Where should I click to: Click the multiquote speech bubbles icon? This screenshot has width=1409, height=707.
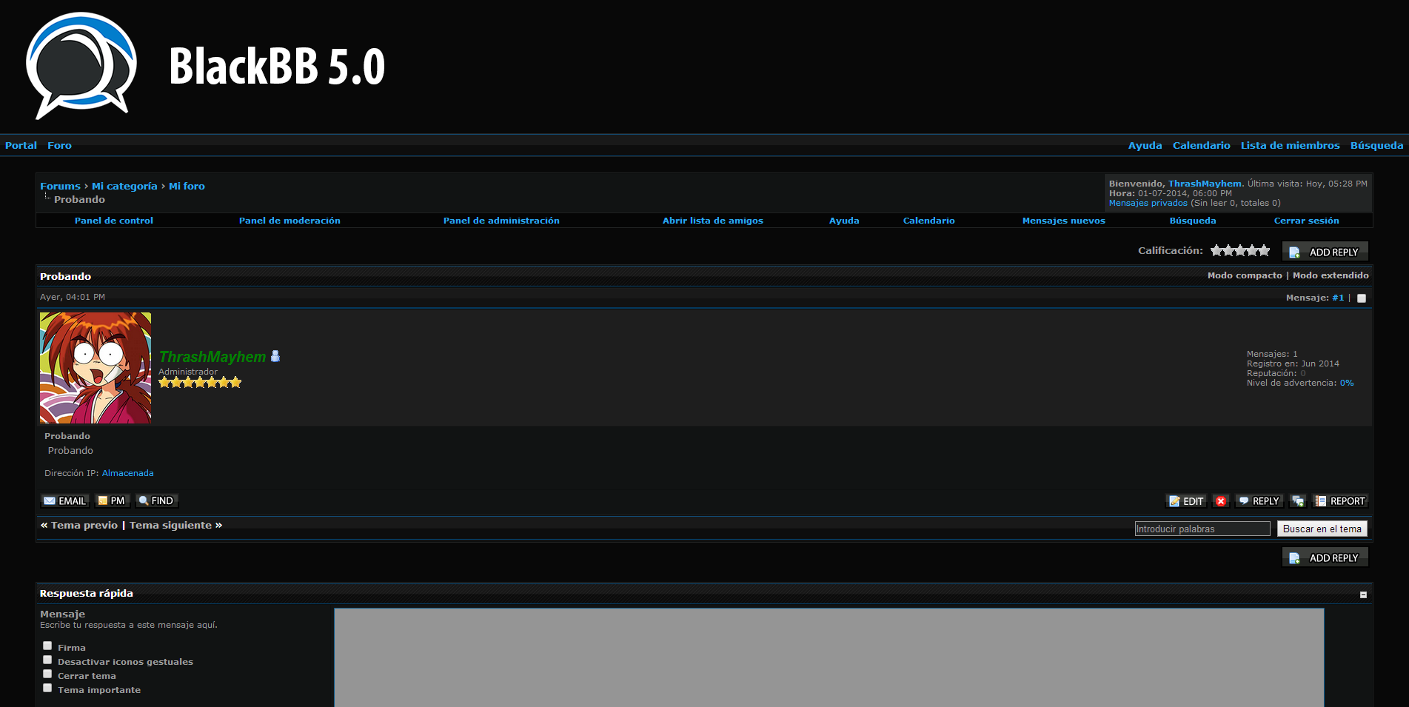pyautogui.click(x=1298, y=501)
